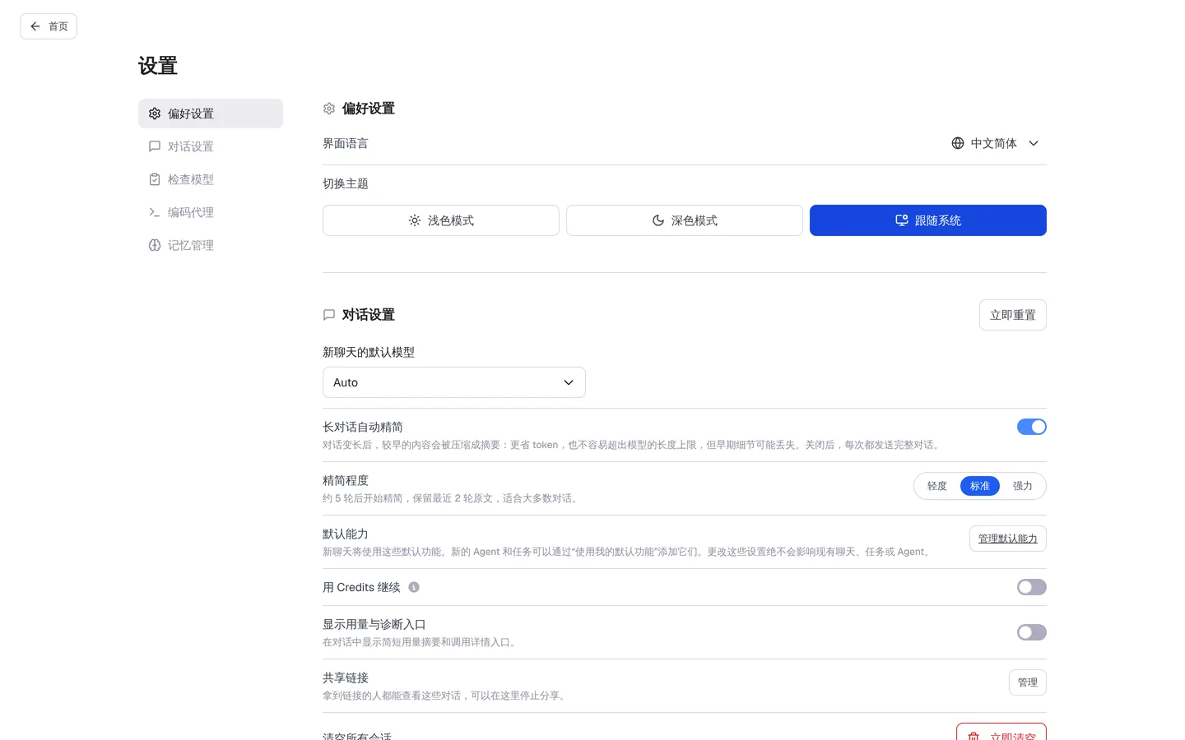
Task: Click 管理 button for 共享链接
Action: 1028,682
